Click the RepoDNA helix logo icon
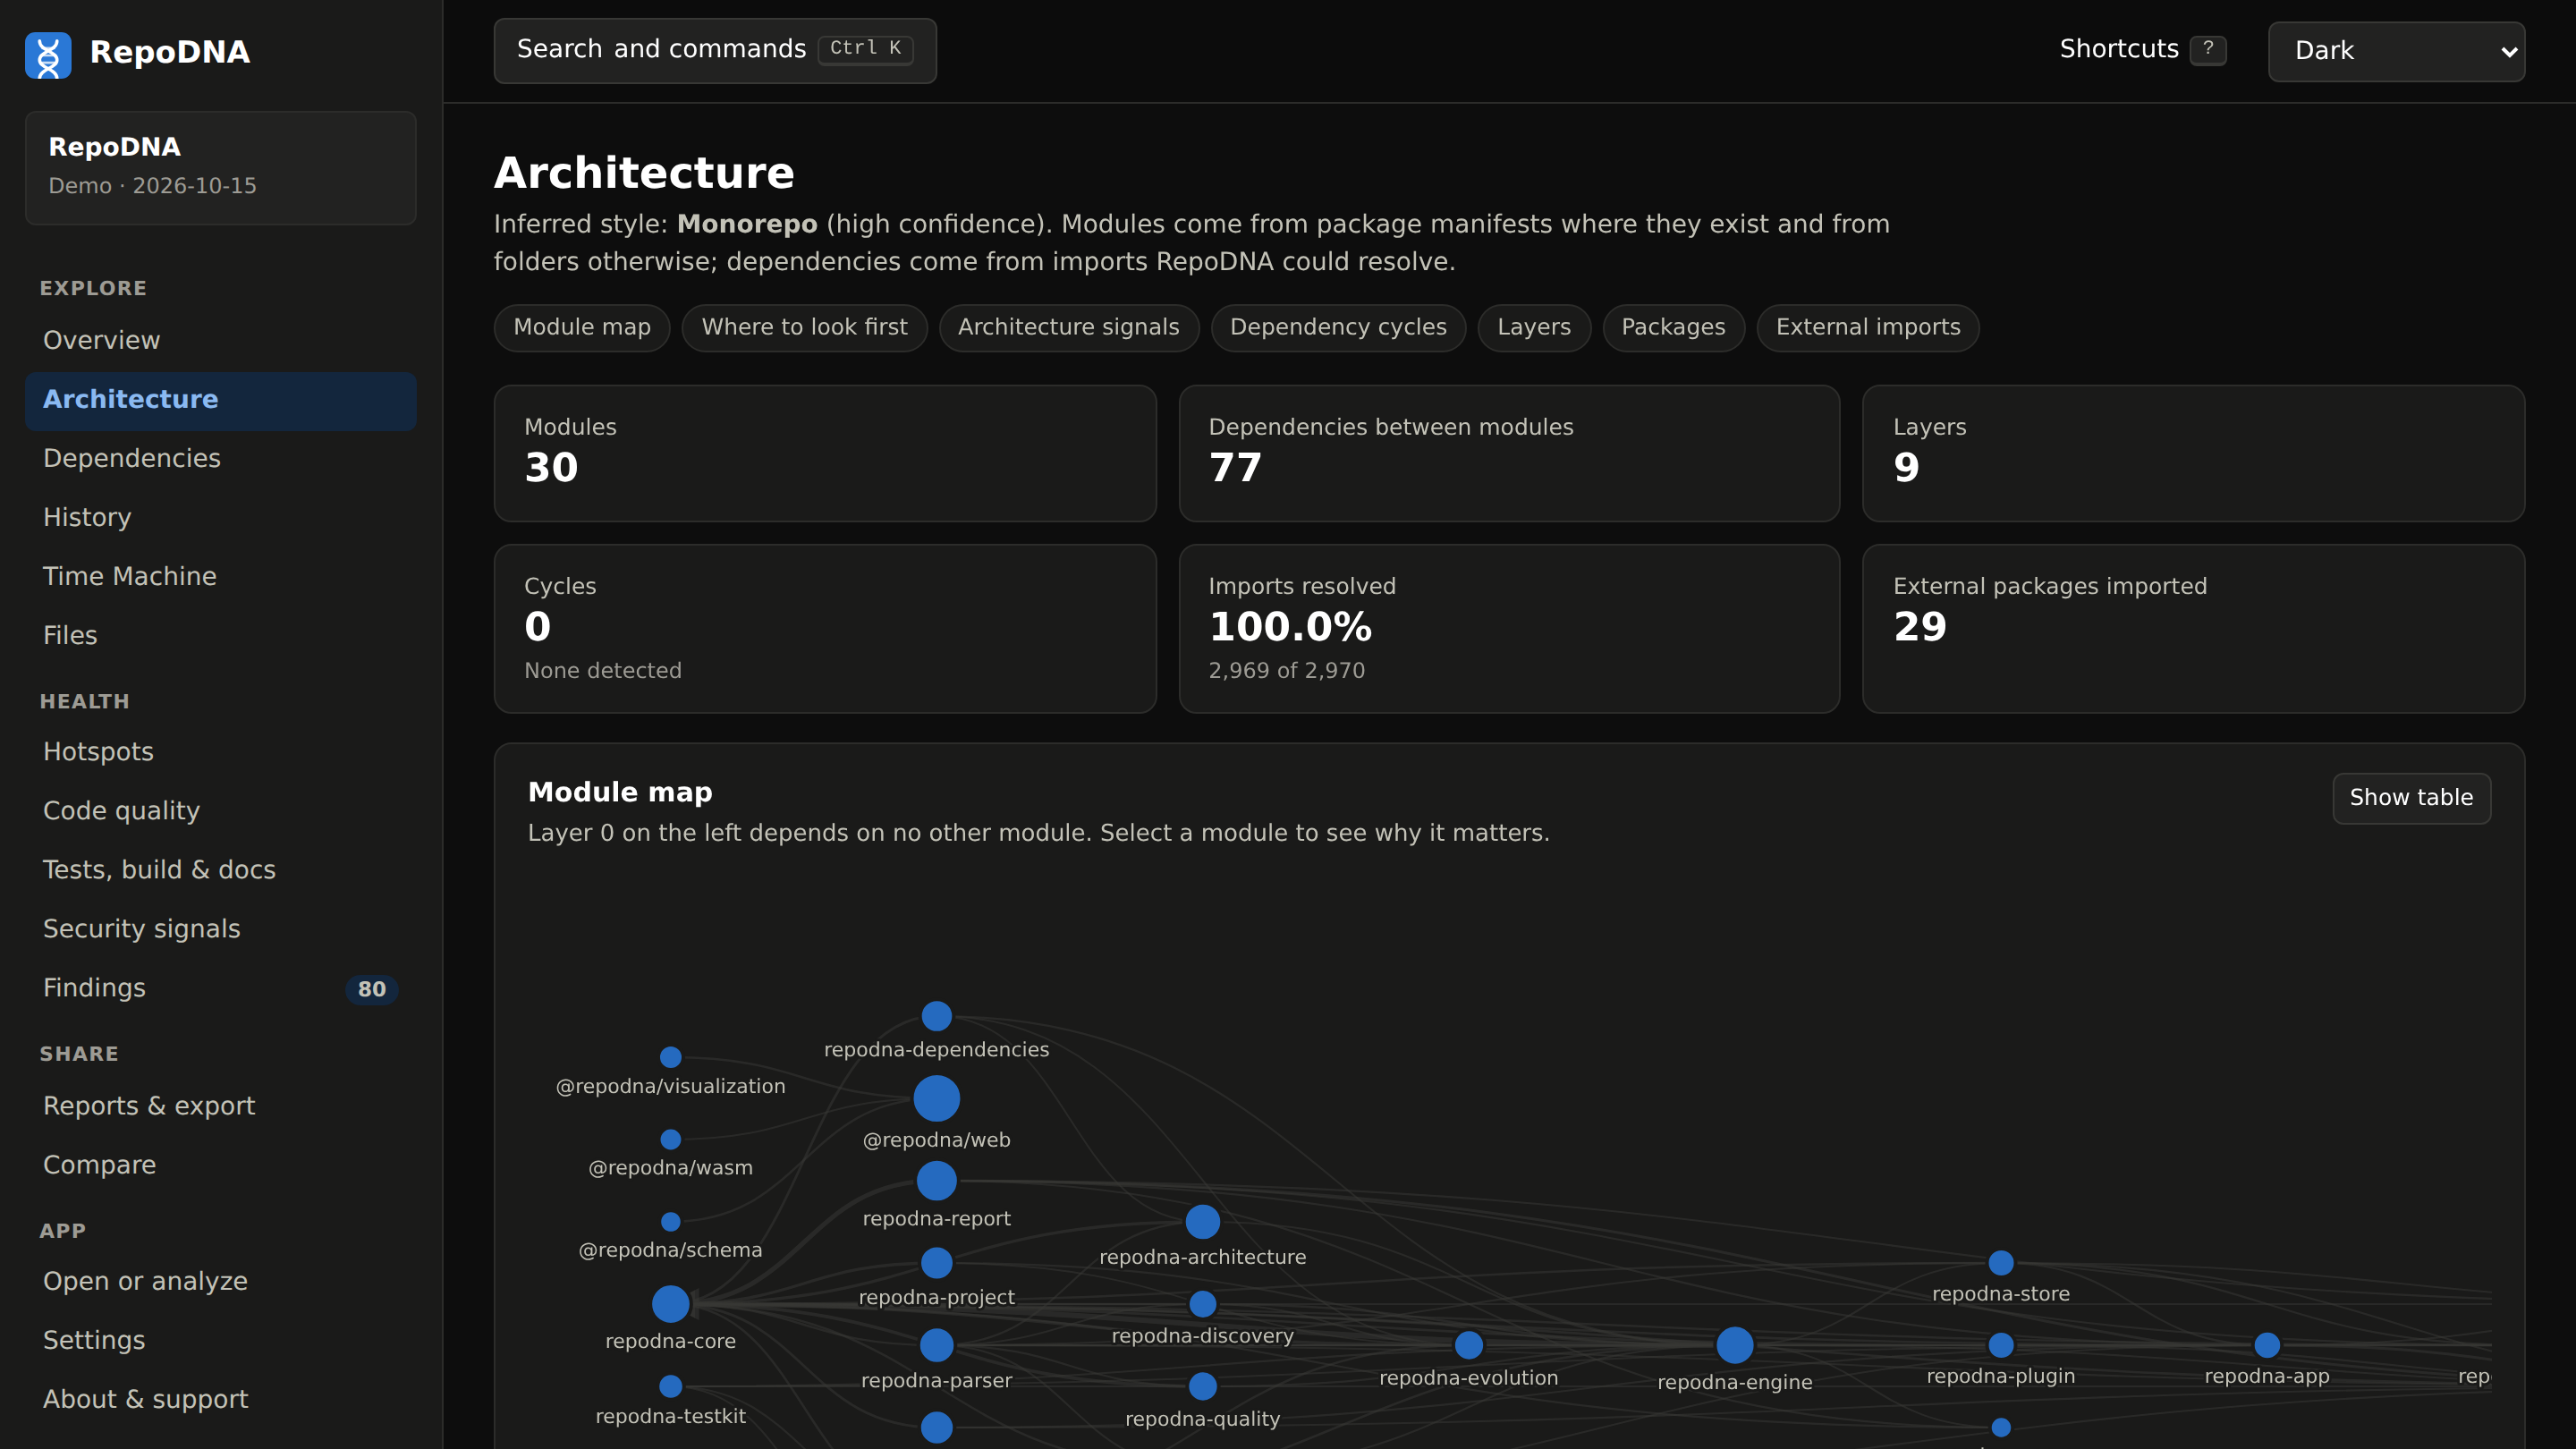 [x=48, y=54]
